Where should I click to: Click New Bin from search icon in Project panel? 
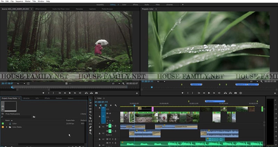click(34, 117)
